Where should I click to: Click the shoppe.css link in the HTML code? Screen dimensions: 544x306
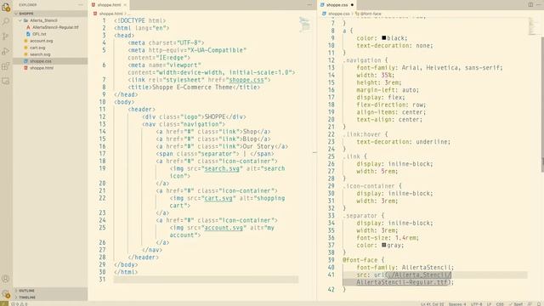[246, 80]
